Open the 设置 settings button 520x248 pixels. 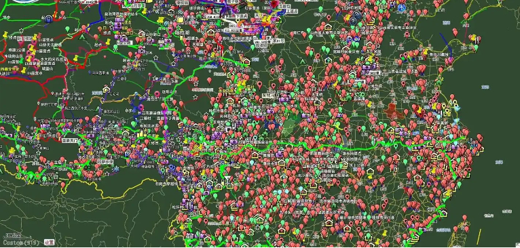49,243
